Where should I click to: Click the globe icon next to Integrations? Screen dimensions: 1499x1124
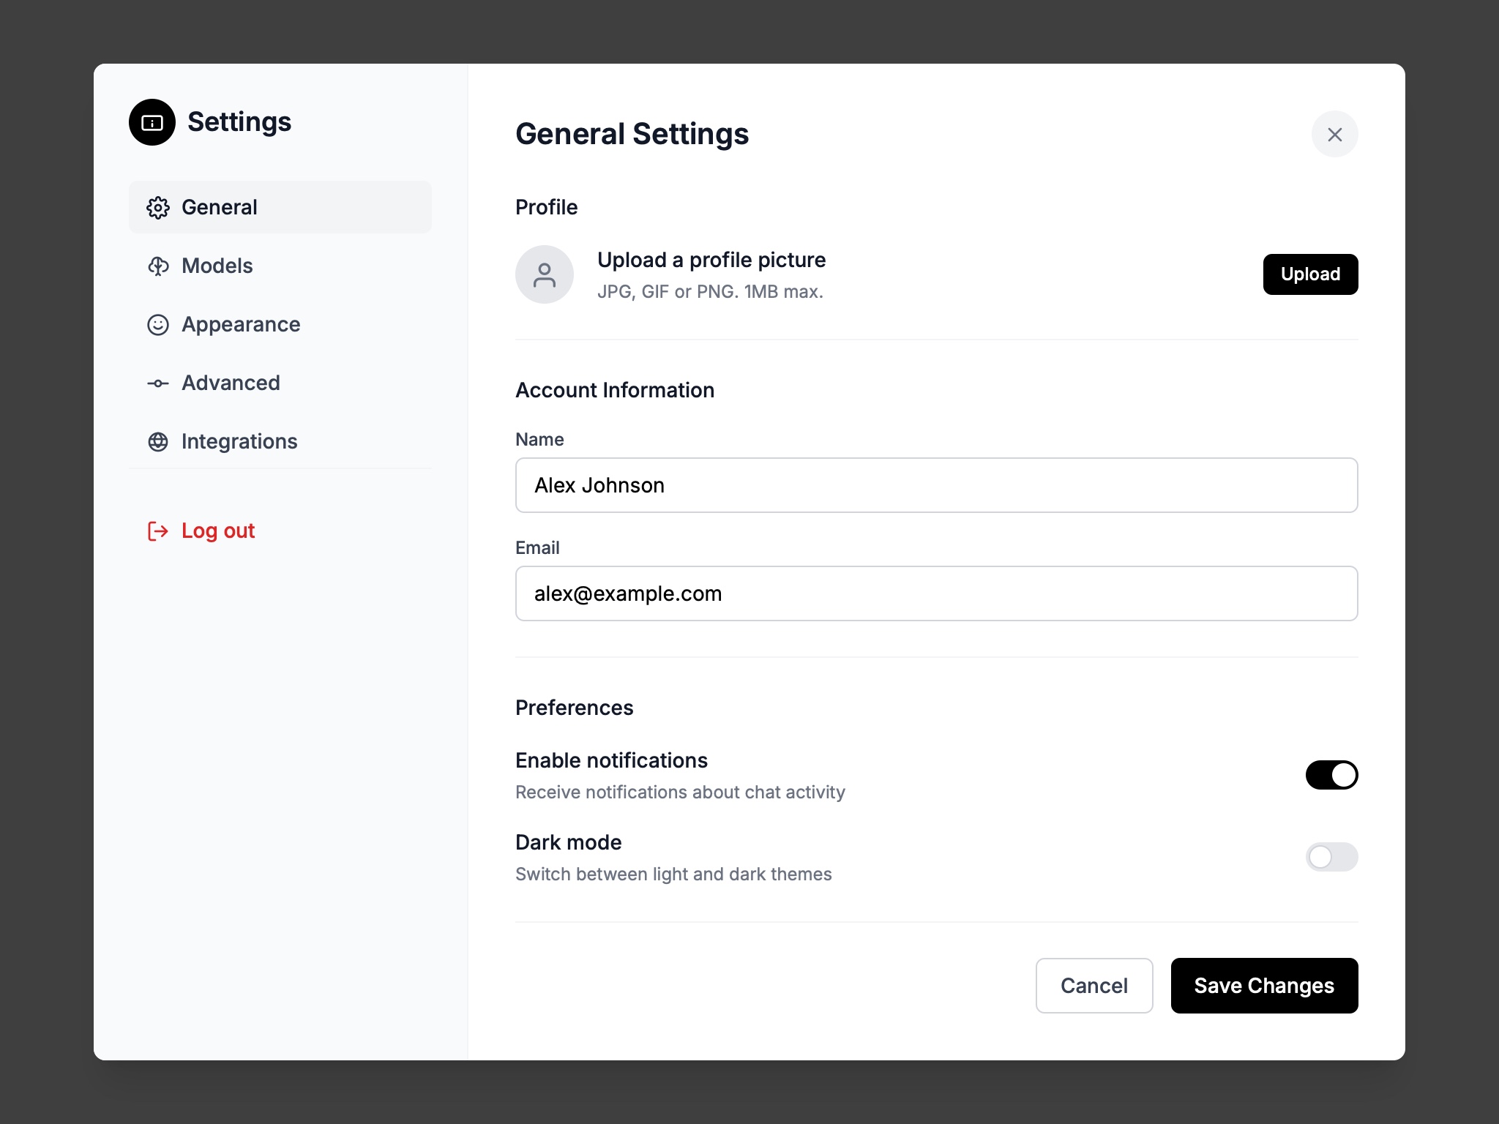coord(158,441)
